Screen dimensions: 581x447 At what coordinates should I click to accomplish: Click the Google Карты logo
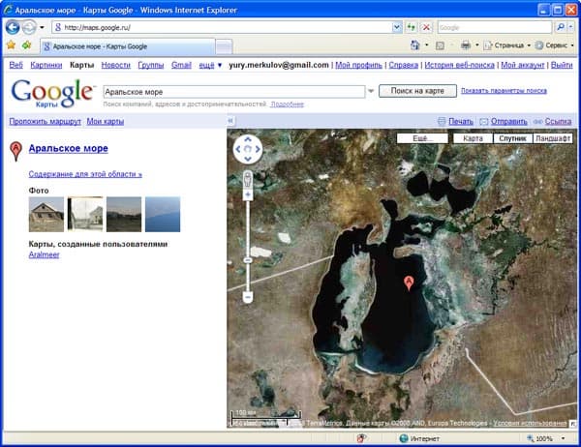click(x=52, y=93)
